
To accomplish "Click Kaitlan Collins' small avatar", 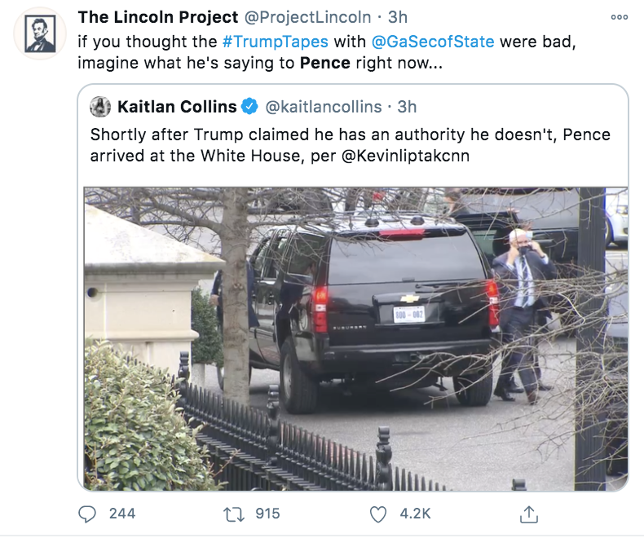I will click(x=100, y=107).
